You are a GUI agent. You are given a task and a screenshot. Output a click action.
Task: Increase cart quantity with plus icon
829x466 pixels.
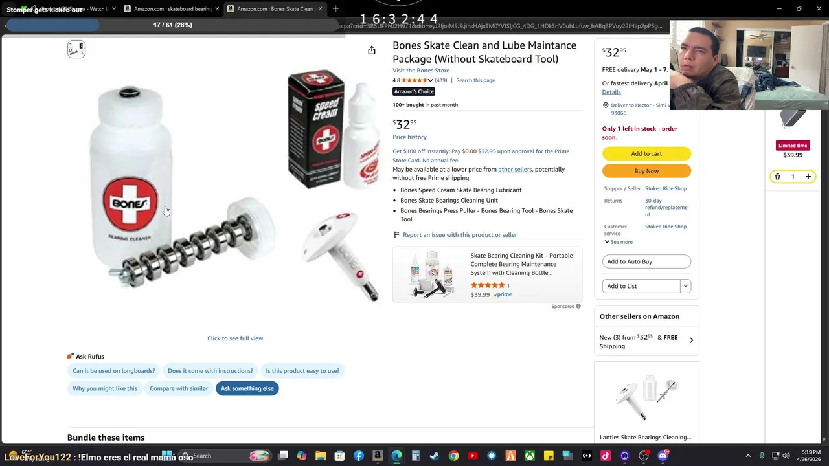click(x=808, y=177)
